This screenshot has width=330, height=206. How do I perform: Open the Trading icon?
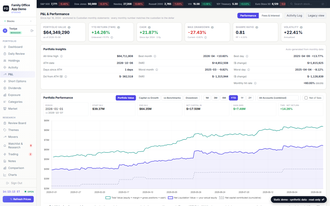tap(5, 154)
